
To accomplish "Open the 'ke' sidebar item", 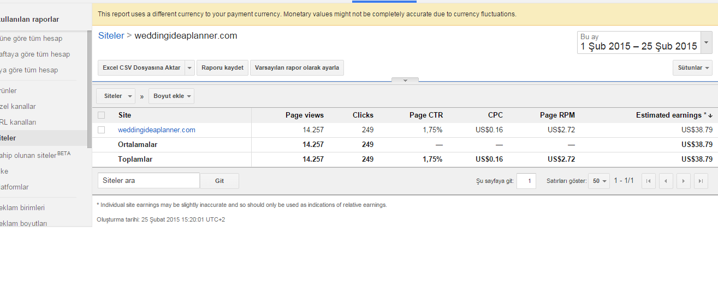I will coord(4,171).
